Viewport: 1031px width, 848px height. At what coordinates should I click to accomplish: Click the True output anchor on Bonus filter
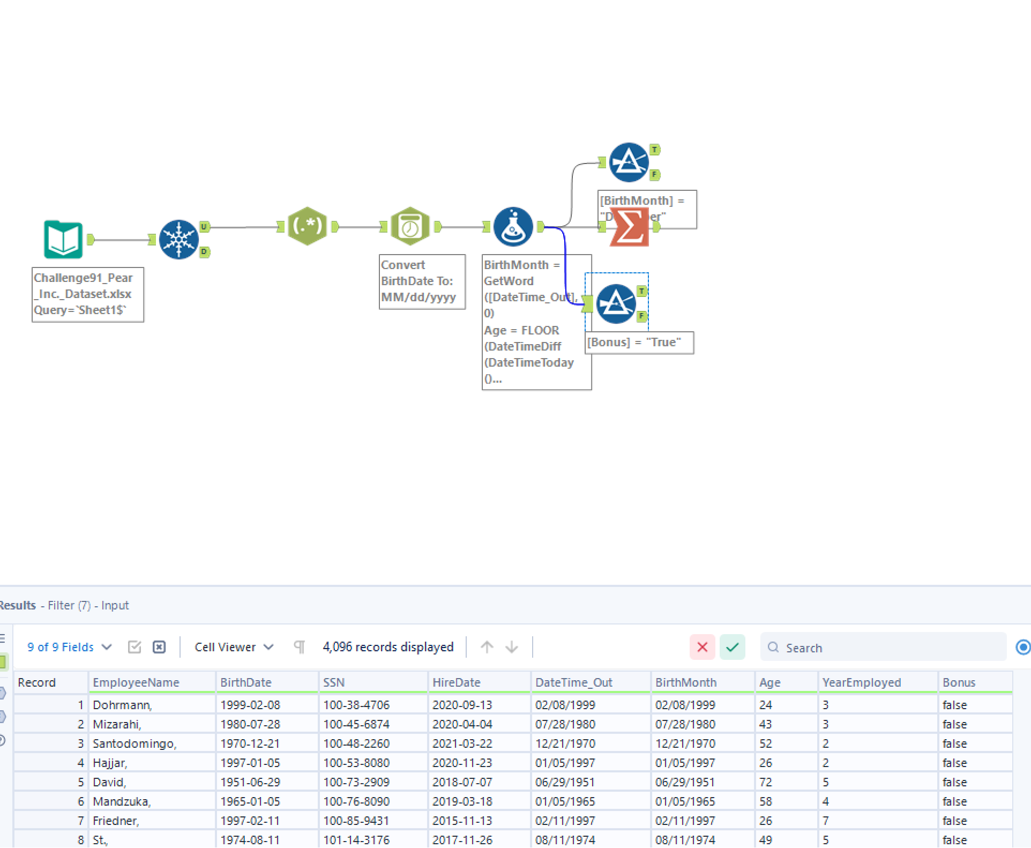[x=641, y=291]
